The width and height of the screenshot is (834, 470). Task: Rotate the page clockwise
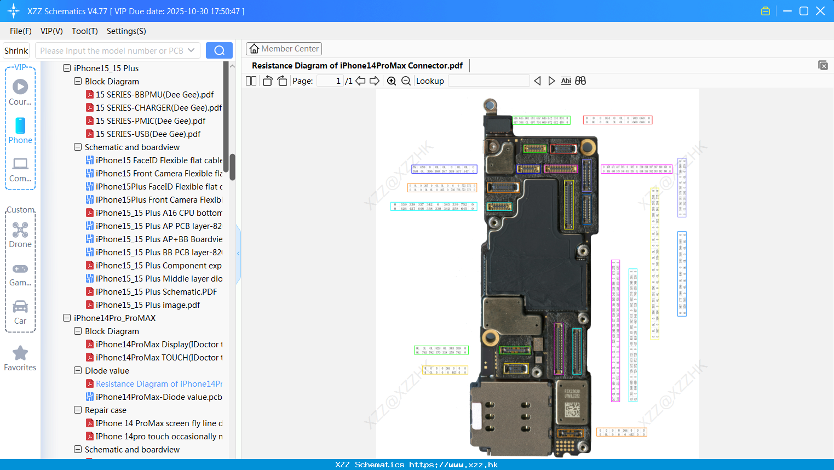282,81
